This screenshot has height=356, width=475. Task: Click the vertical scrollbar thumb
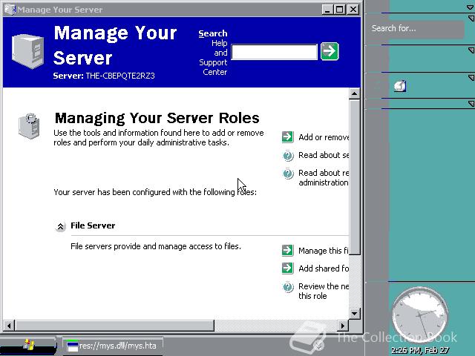tap(355, 177)
